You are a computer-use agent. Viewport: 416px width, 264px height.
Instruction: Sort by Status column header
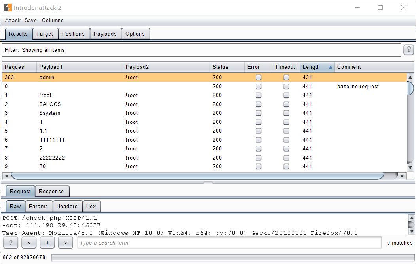[x=227, y=67]
